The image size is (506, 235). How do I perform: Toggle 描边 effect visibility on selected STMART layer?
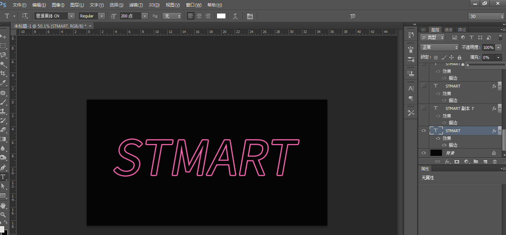(444, 145)
